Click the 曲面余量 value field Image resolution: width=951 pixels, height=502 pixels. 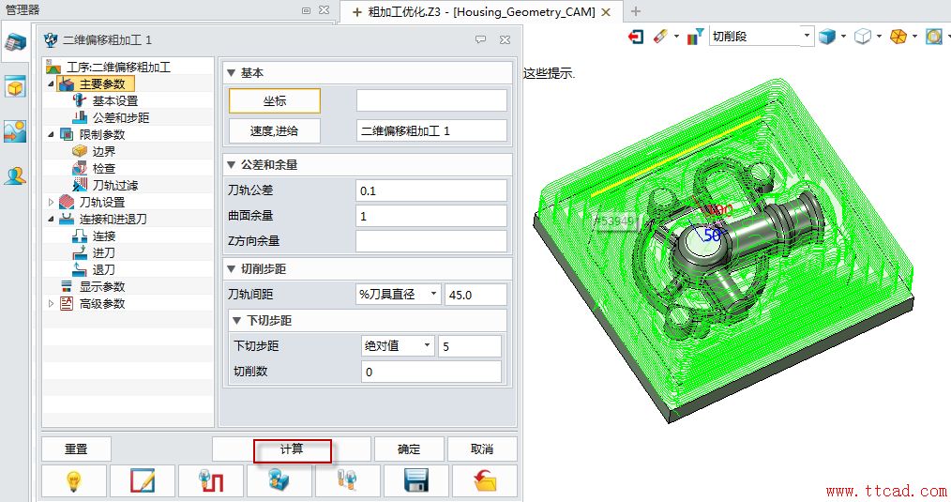coord(430,216)
